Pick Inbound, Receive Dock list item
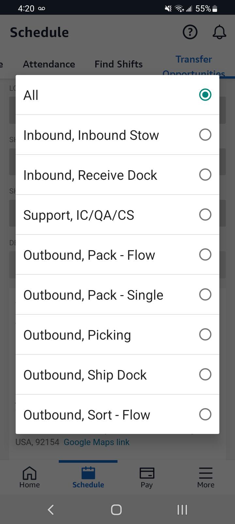 tap(90, 175)
